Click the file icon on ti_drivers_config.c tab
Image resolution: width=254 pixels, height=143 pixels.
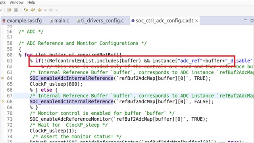pyautogui.click(x=78, y=21)
